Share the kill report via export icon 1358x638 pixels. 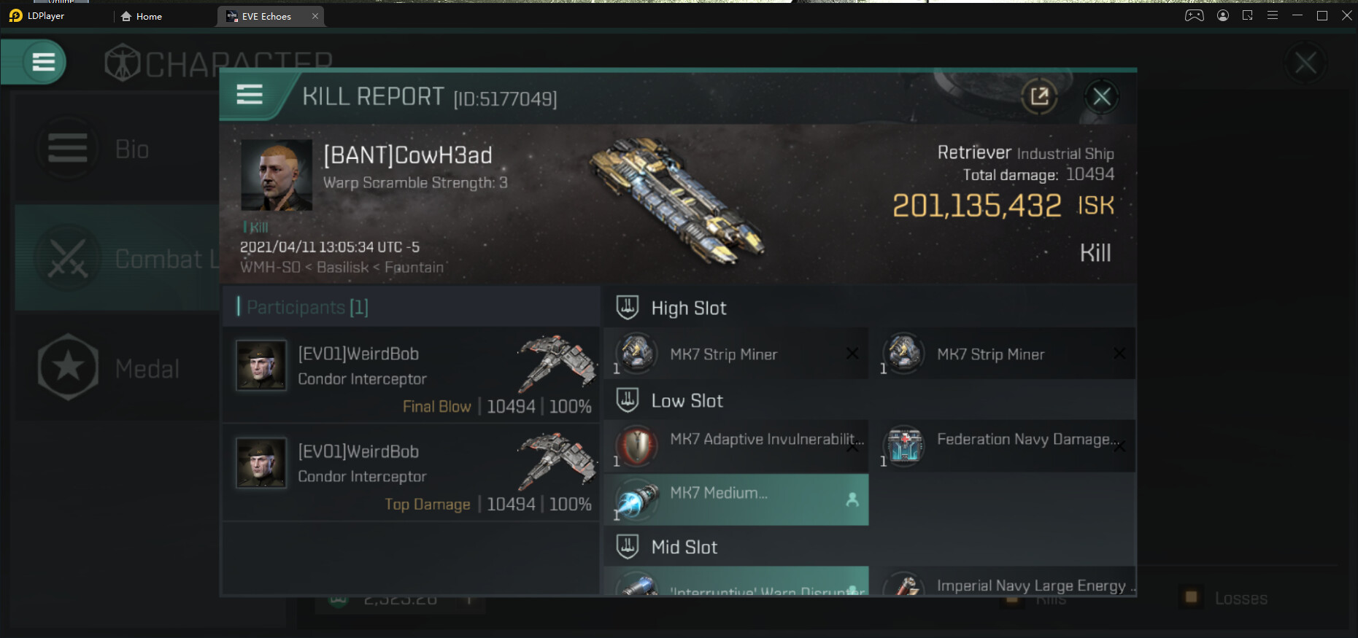point(1039,96)
